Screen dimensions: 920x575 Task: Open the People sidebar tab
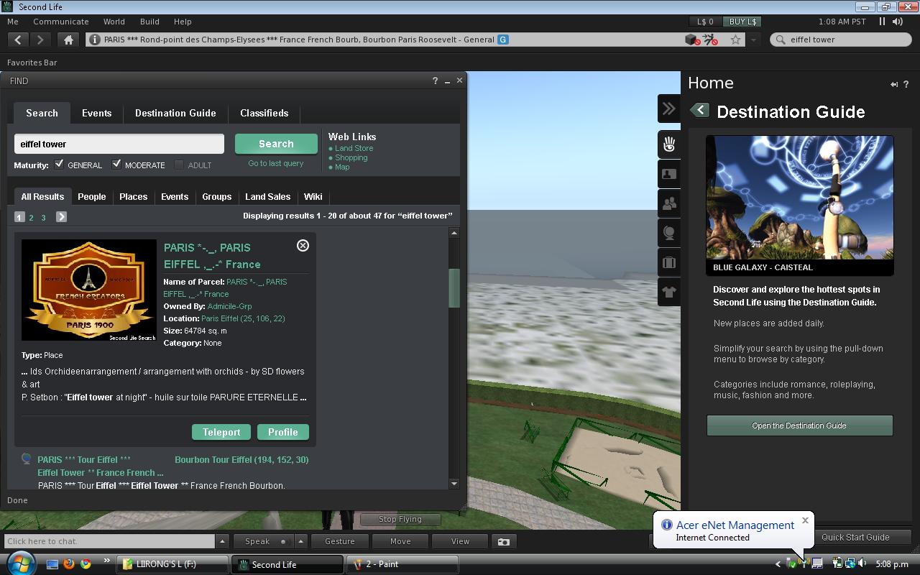tap(668, 204)
